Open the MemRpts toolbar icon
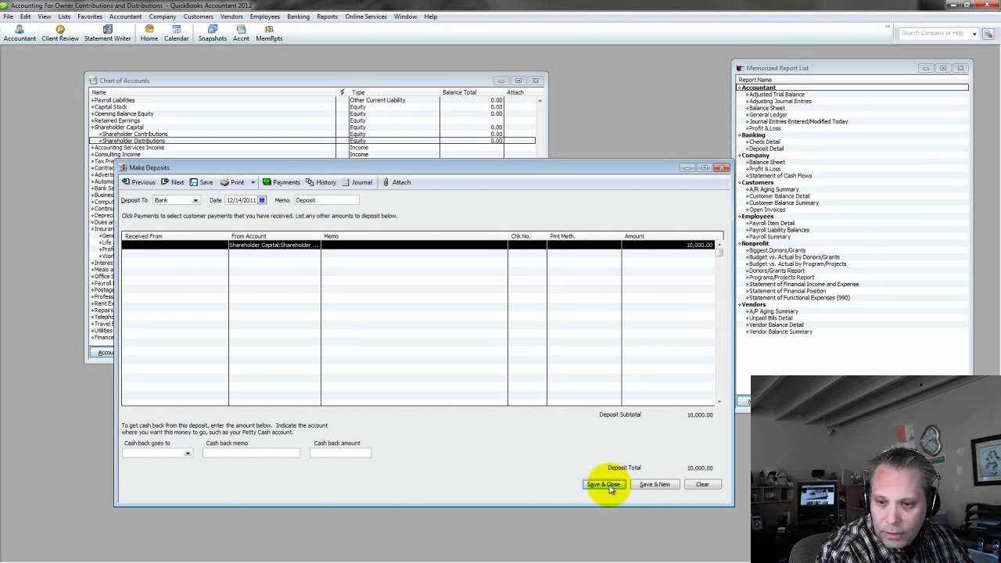This screenshot has width=1001, height=563. (x=269, y=33)
